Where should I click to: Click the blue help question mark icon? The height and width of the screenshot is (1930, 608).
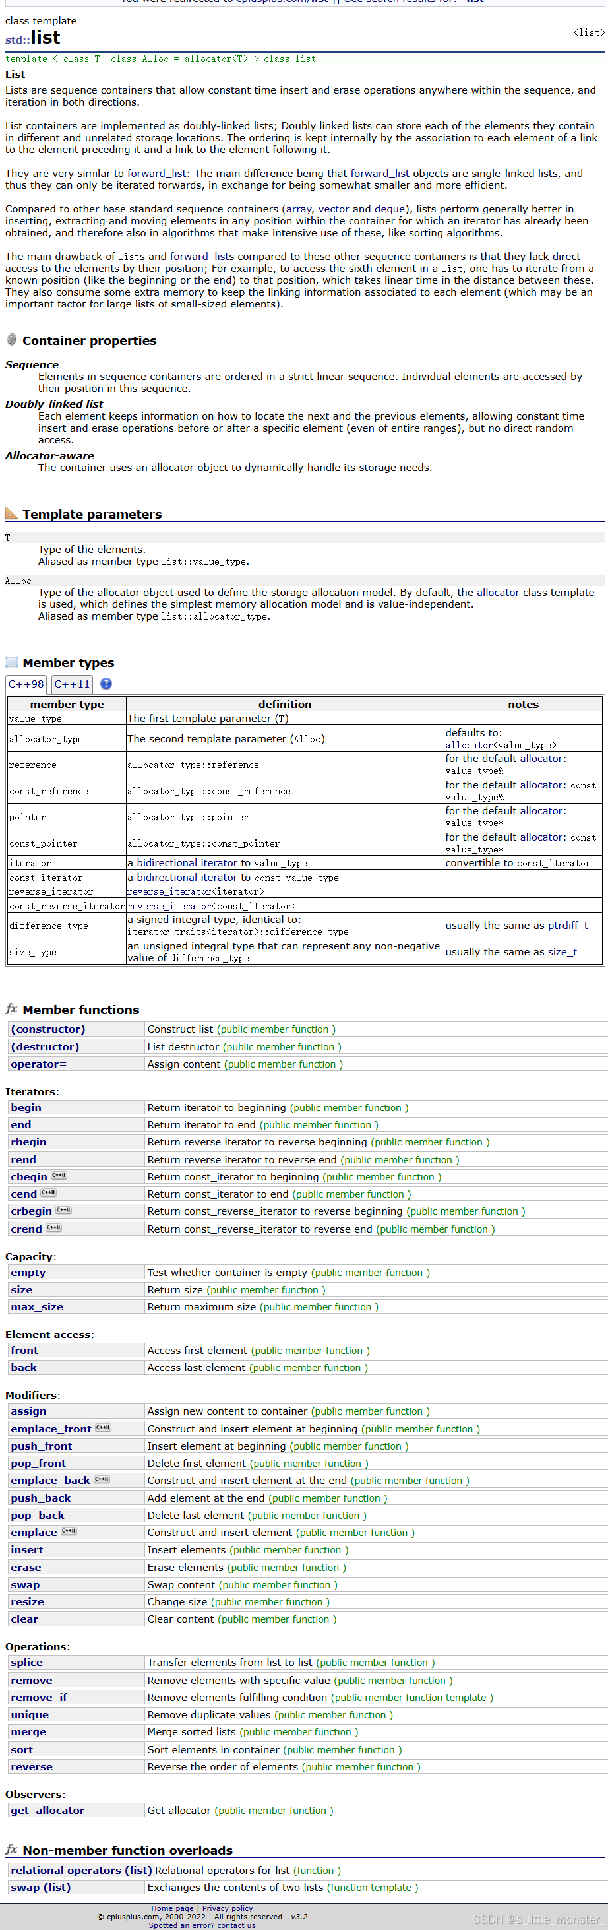tap(106, 684)
